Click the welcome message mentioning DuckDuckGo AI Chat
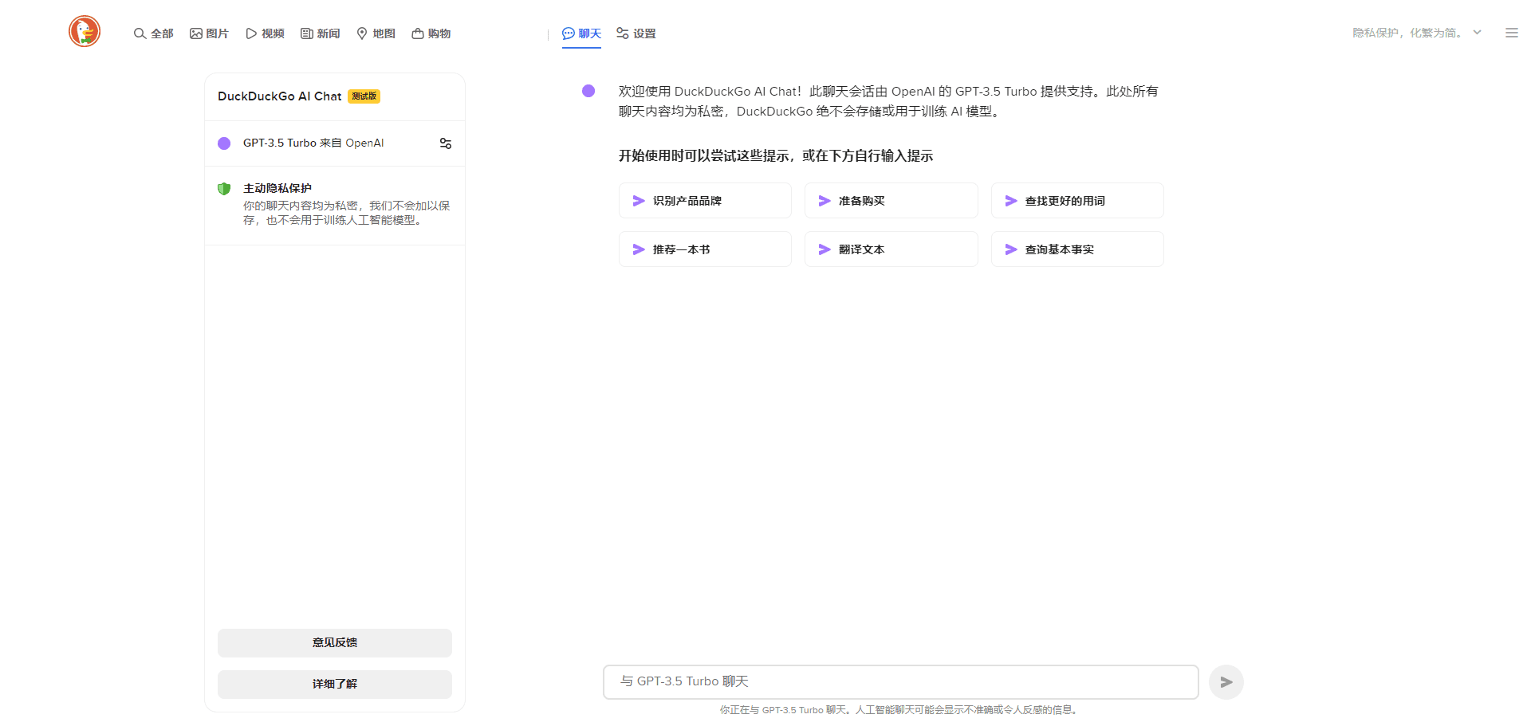The height and width of the screenshot is (726, 1531). click(888, 101)
